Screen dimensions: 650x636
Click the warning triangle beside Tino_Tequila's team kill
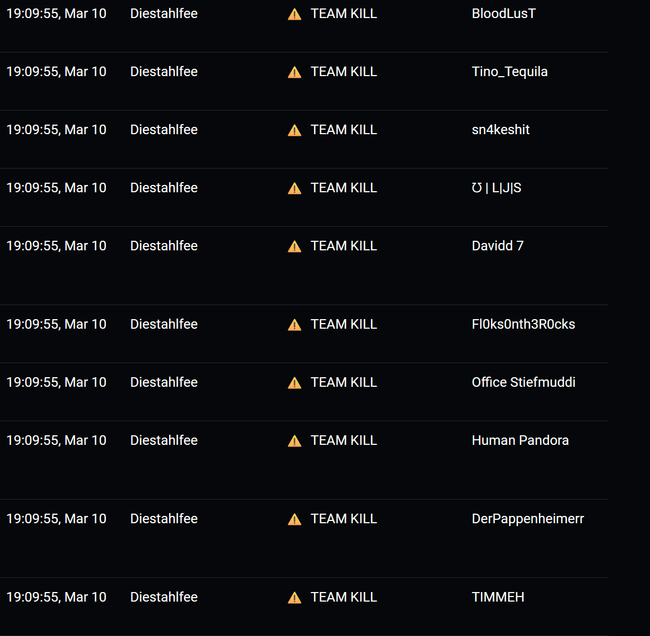[x=294, y=72]
